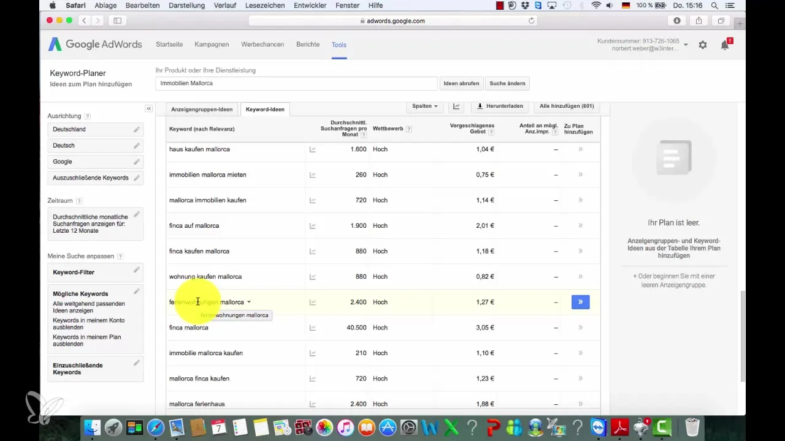Sort by Keyword (nach Relevanz) column

tap(202, 129)
